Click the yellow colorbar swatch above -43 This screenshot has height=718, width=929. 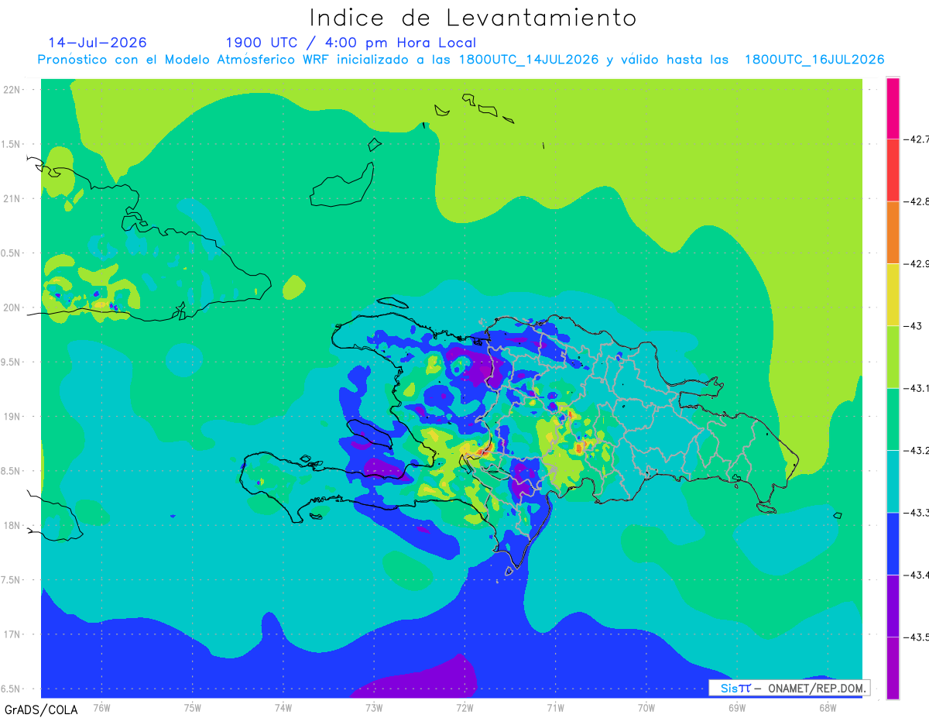[x=893, y=294]
